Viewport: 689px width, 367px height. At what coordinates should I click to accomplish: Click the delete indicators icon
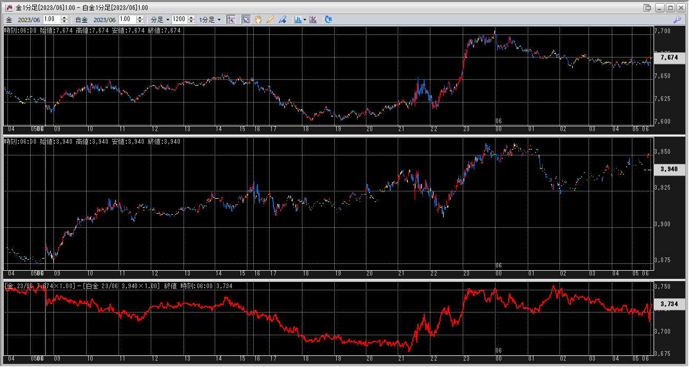coord(313,20)
